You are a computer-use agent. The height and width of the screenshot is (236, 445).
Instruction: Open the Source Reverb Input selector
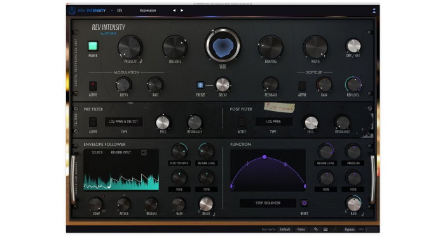pyautogui.click(x=121, y=152)
